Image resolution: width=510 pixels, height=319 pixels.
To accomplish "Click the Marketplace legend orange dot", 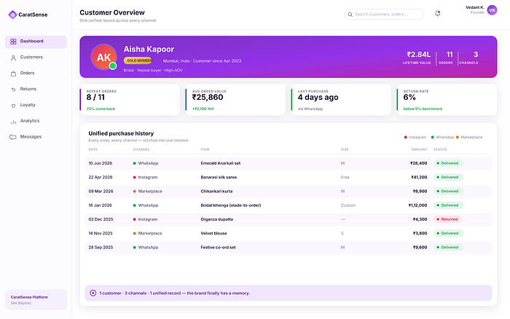I will (458, 137).
